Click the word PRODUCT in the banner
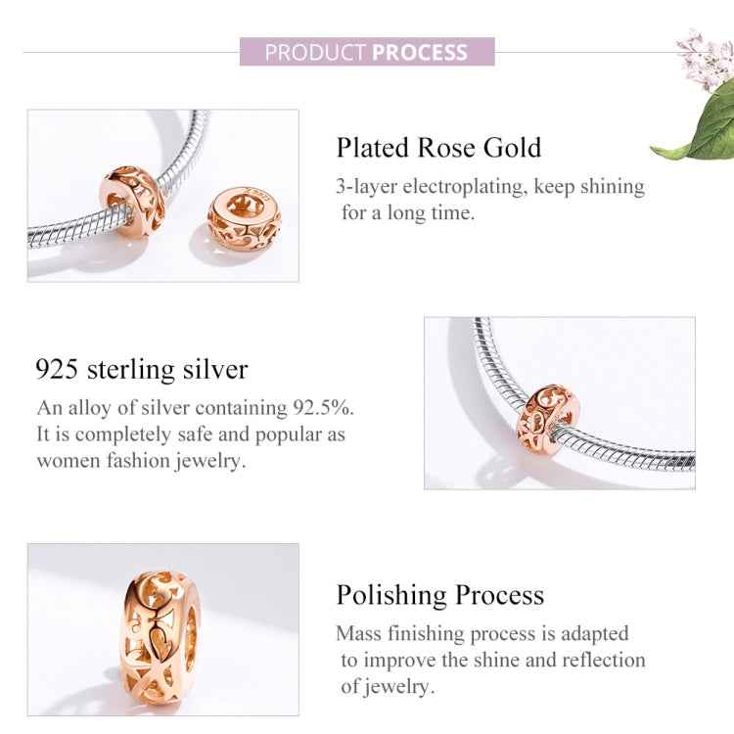The width and height of the screenshot is (734, 734). pos(315,52)
